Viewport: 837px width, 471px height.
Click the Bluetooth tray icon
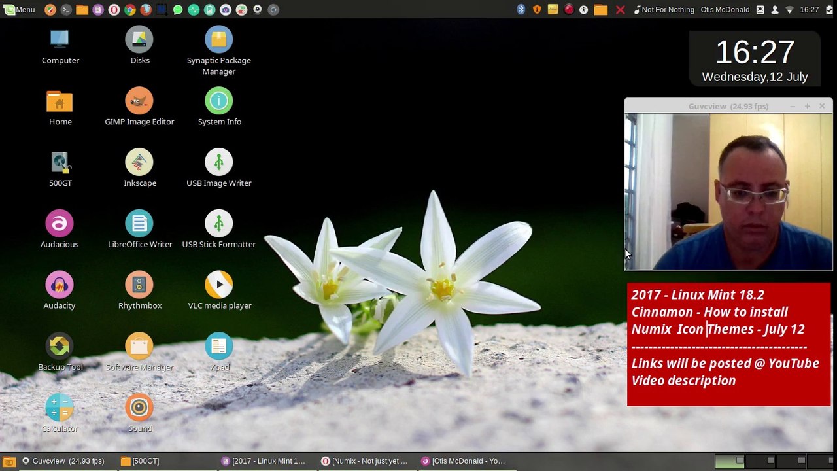521,10
